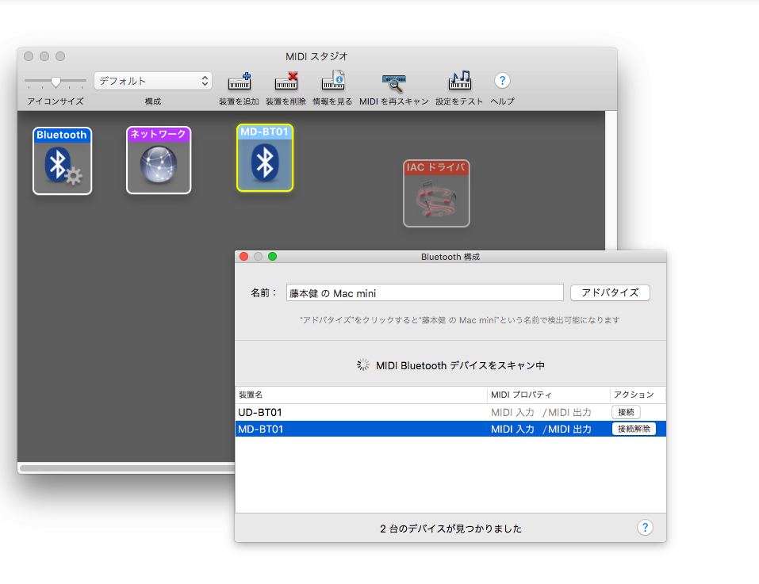Click the 装置名 column header

point(361,395)
